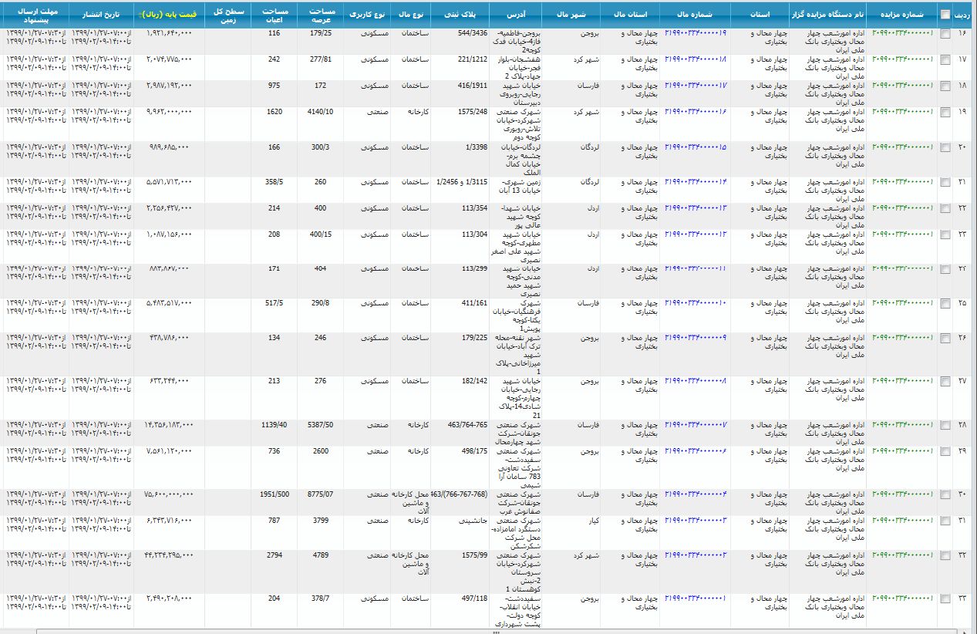The width and height of the screenshot is (977, 634).
Task: Open property number link ending in 16
Action: 695,112
